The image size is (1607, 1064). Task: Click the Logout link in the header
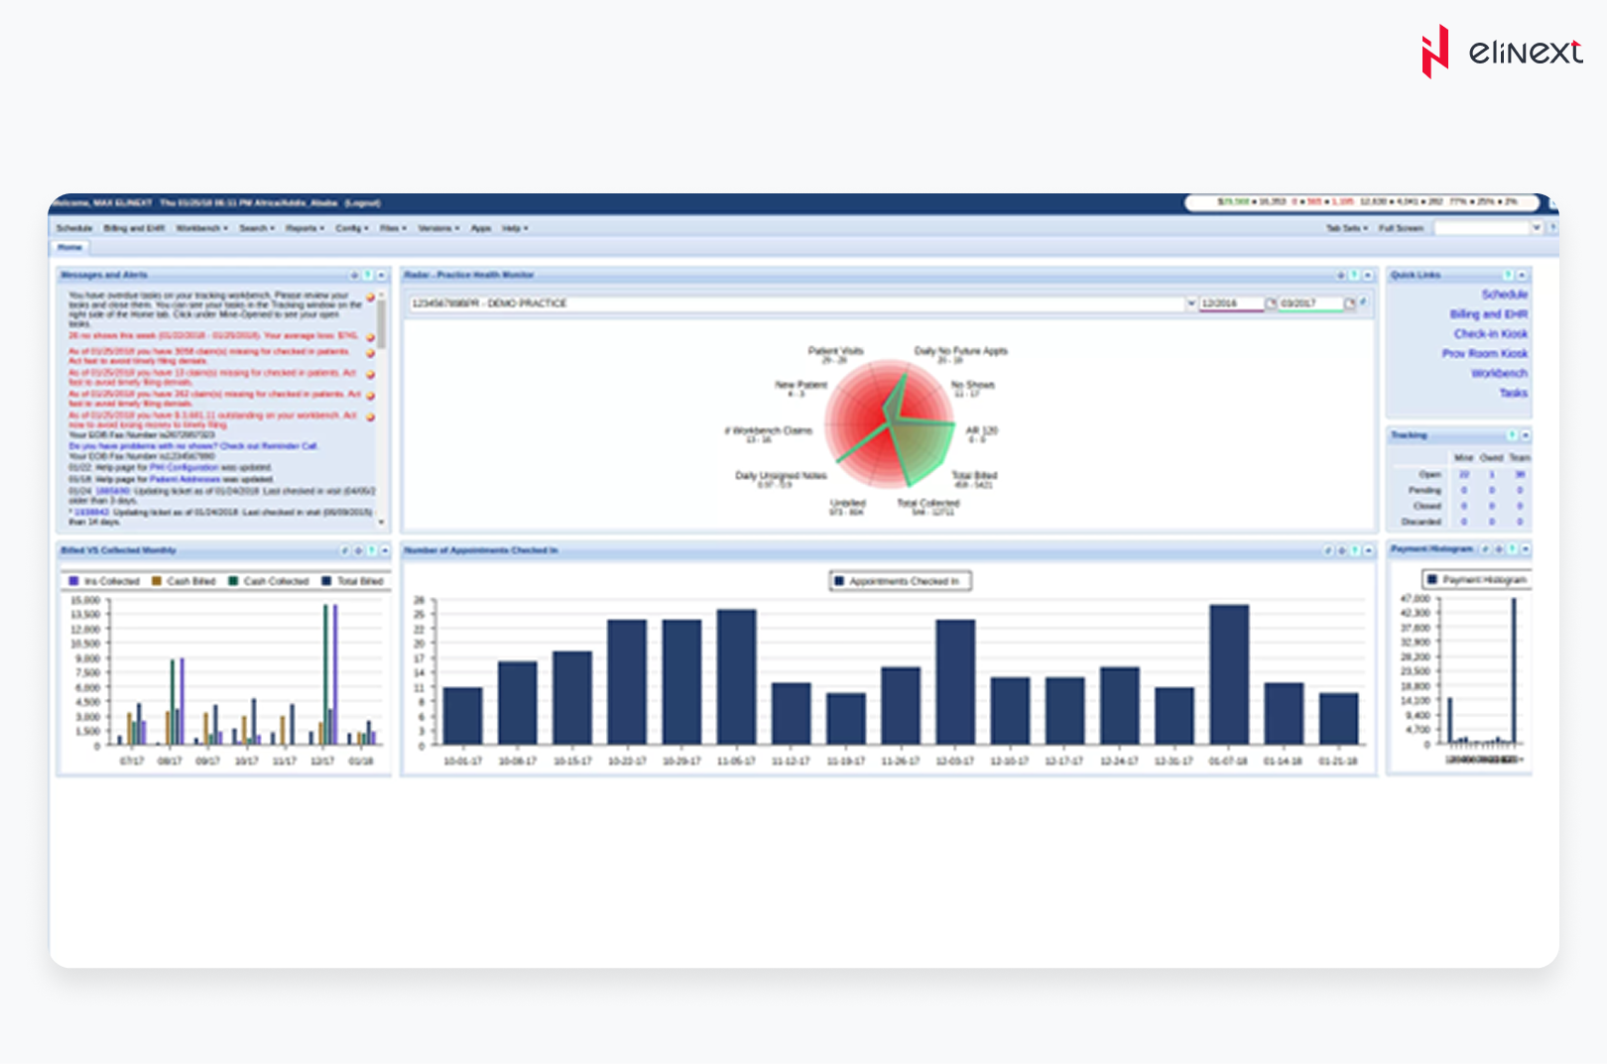tap(362, 203)
